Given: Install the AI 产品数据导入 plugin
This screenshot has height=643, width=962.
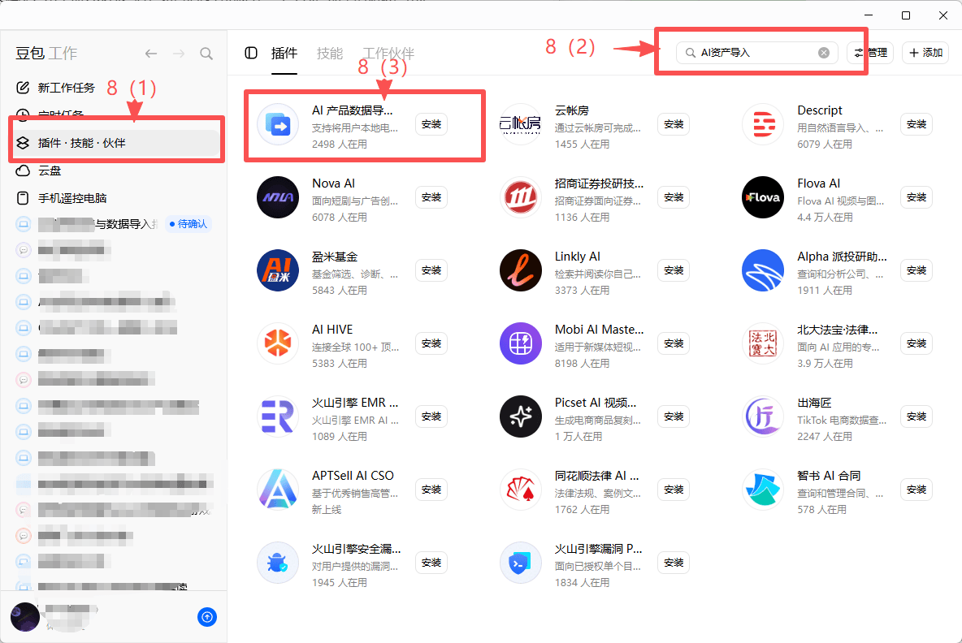Looking at the screenshot, I should click(431, 124).
